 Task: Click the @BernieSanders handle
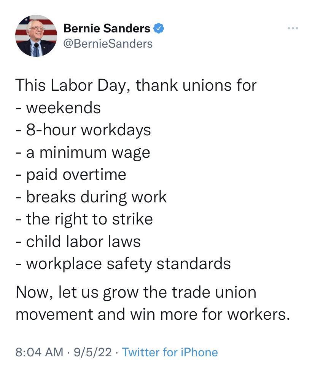[108, 43]
